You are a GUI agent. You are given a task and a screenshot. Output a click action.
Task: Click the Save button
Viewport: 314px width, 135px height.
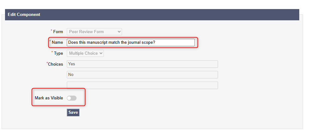coord(73,112)
